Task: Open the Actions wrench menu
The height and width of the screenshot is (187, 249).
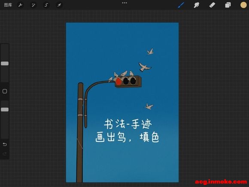Action: point(20,5)
